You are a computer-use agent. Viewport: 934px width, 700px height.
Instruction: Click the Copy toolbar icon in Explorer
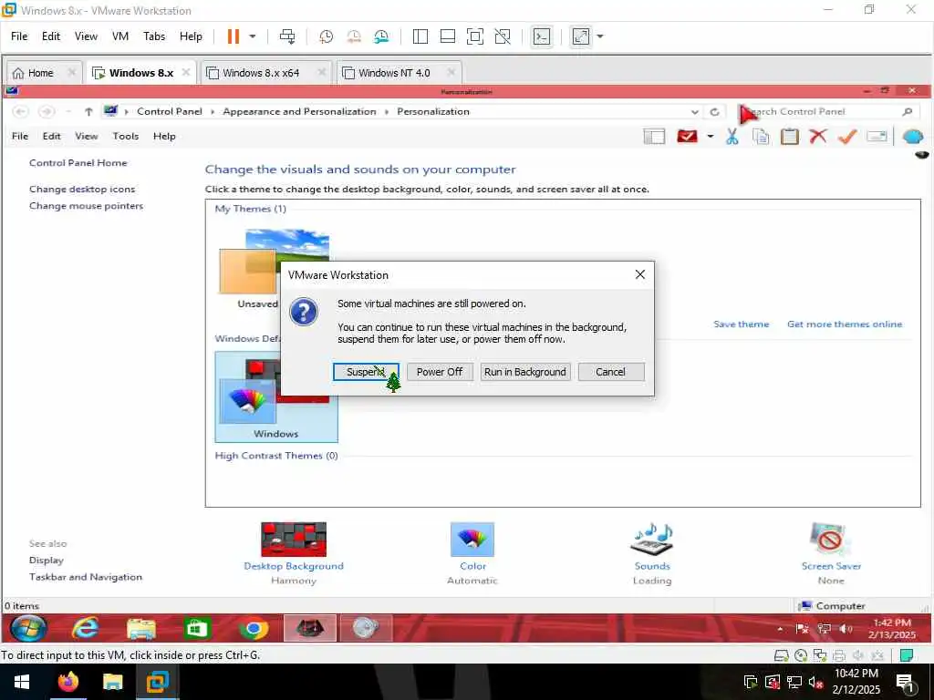point(761,137)
